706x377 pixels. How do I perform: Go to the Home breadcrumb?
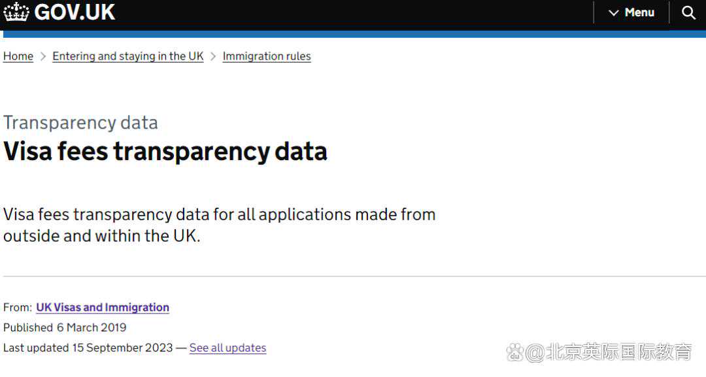pos(18,56)
